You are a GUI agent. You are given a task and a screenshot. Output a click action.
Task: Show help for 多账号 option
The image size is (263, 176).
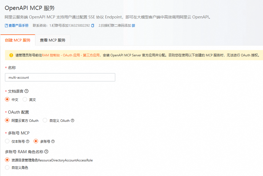click(x=53, y=141)
